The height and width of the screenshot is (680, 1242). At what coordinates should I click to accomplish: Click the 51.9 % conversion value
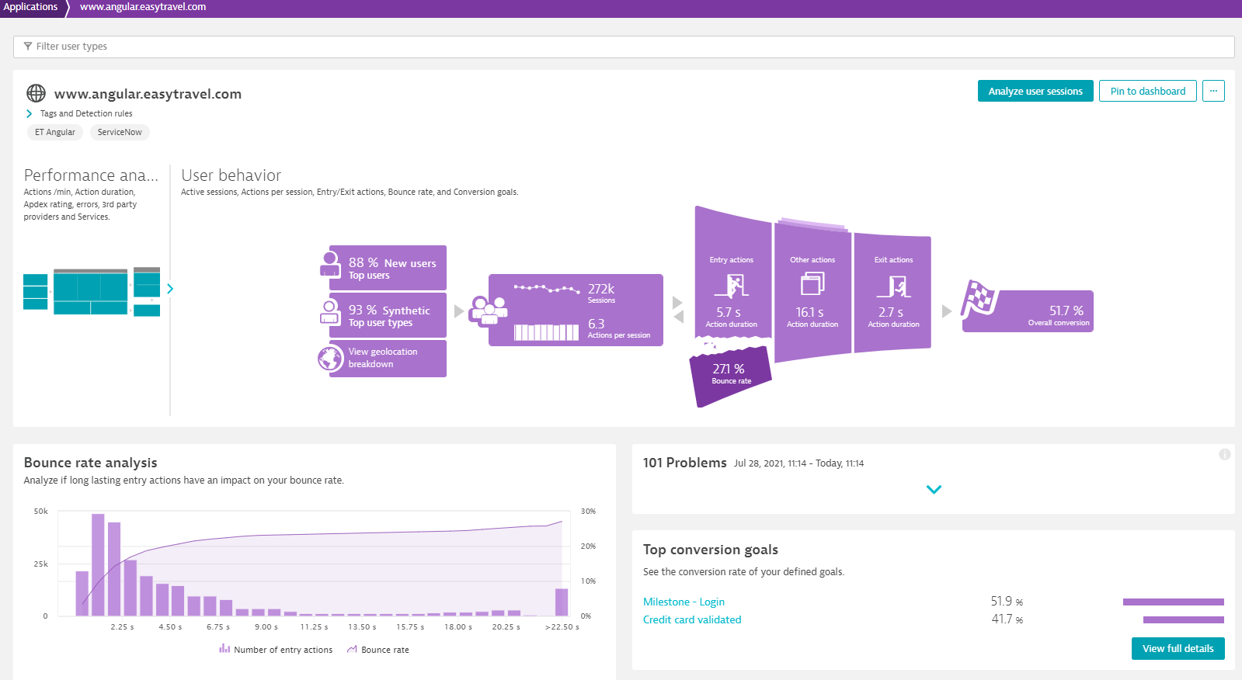click(x=1007, y=602)
